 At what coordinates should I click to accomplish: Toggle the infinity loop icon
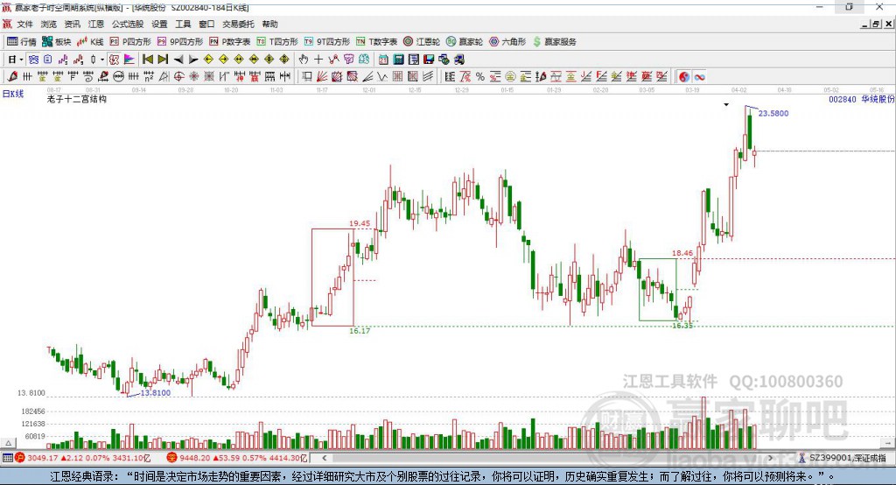tap(699, 77)
